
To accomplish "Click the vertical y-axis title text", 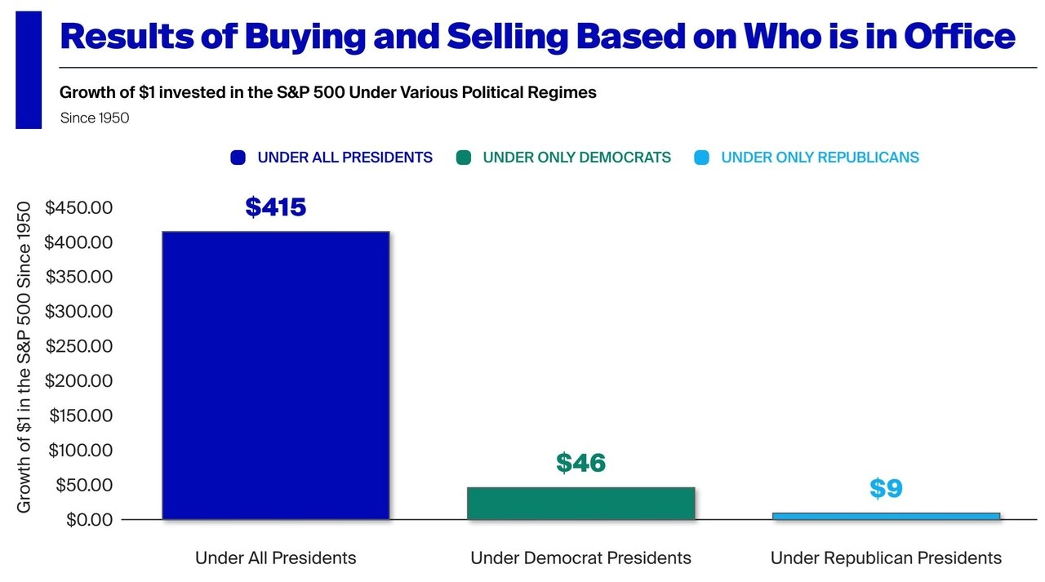I will pos(24,358).
